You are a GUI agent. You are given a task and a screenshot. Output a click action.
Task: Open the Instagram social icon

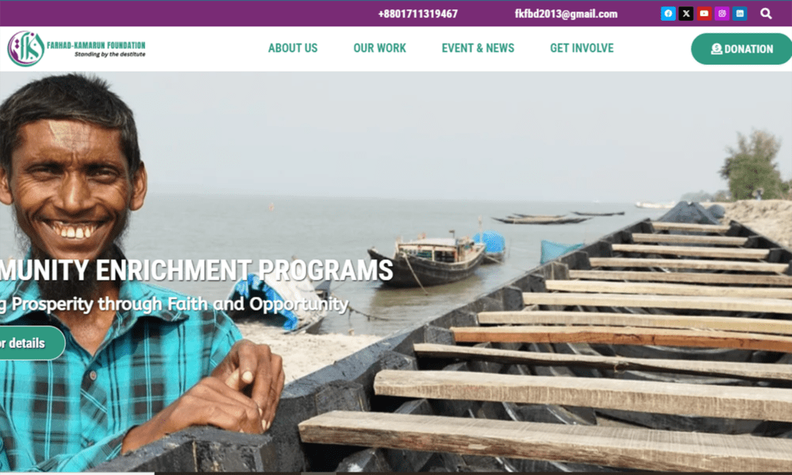point(722,14)
